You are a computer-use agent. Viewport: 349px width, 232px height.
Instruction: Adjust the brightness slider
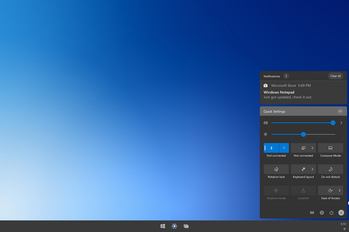tap(303, 134)
